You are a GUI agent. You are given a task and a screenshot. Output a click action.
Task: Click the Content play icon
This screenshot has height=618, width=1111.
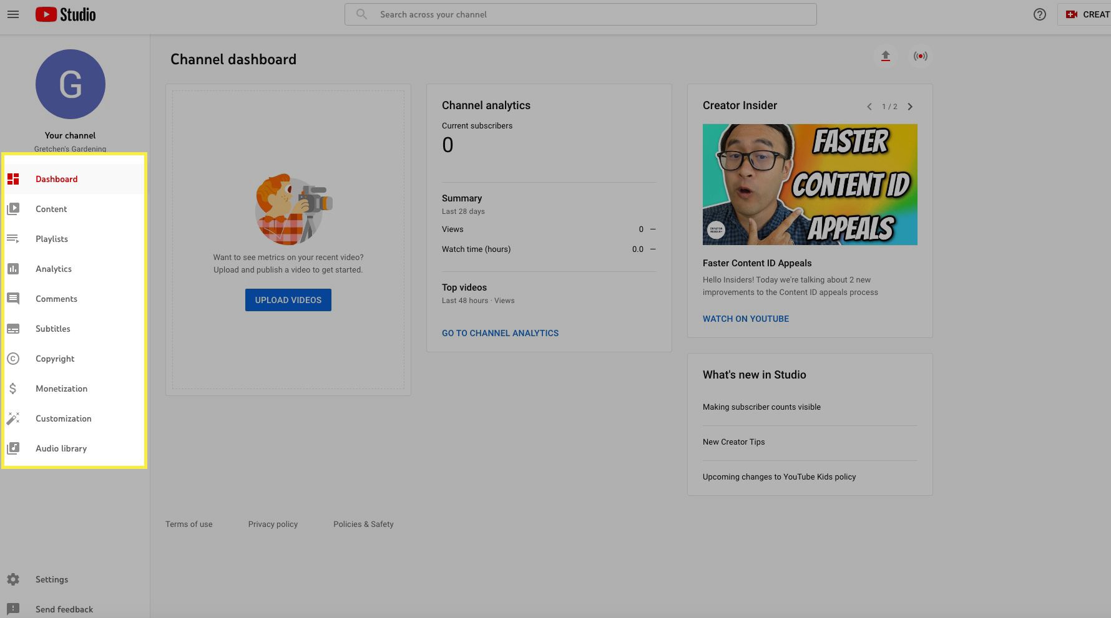tap(13, 209)
